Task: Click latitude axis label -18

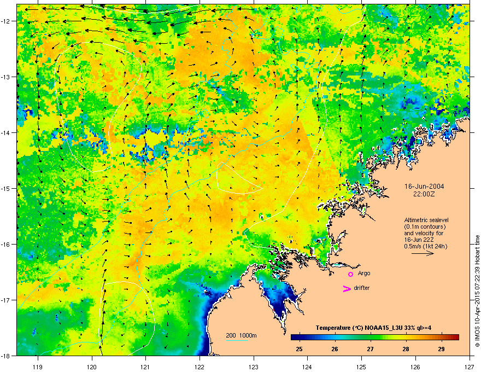Action: [x=5, y=356]
